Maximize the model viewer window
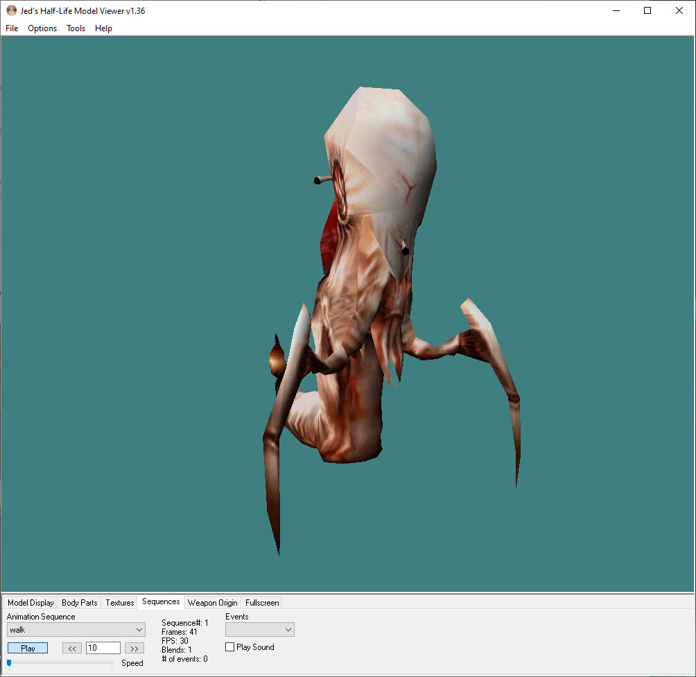Screen dimensions: 696x677 click(647, 10)
